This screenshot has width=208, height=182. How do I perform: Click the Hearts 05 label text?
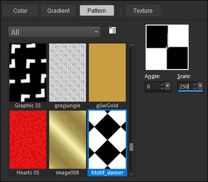(28, 173)
